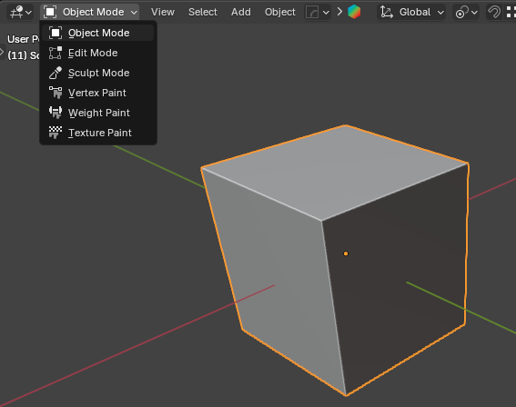Expand the sidebar arrow at left edge
Viewport: 516px width, 407px height.
[x=2, y=52]
